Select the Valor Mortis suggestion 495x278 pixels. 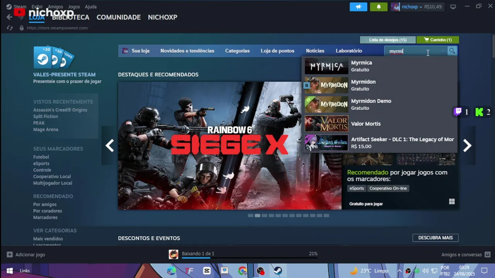point(380,124)
